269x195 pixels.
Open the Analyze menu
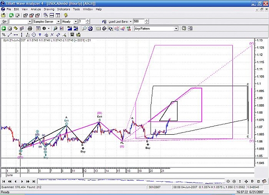[36, 9]
